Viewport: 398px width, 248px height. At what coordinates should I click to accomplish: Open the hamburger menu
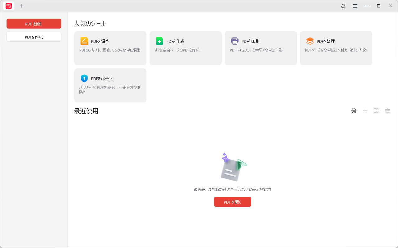click(x=355, y=6)
